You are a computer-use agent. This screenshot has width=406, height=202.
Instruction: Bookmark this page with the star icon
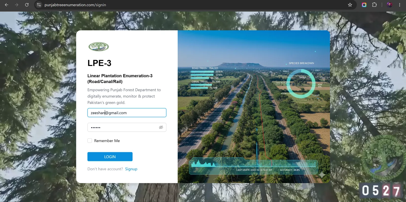[350, 5]
